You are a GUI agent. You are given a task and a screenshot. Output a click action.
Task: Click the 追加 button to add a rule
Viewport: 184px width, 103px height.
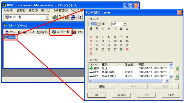click(102, 87)
